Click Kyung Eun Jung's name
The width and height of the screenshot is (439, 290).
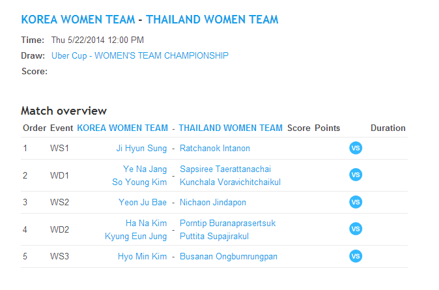135,236
